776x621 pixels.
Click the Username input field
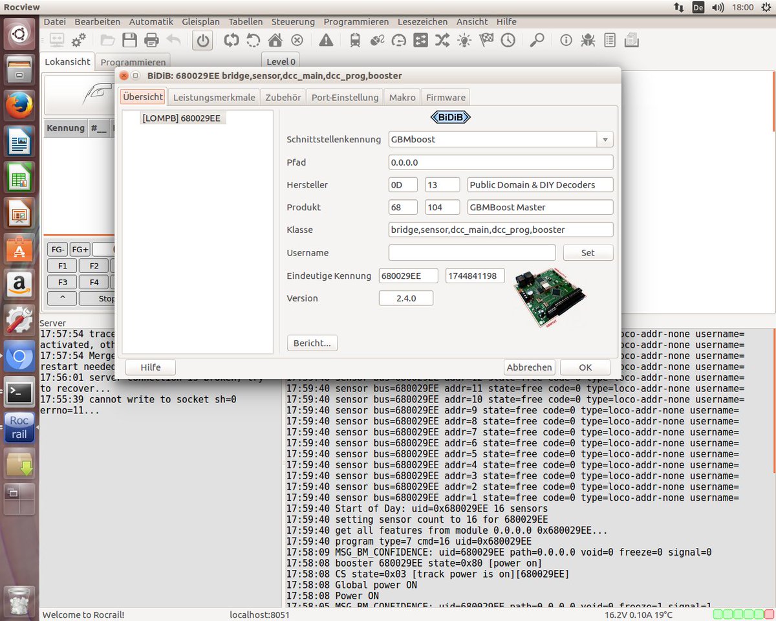pyautogui.click(x=472, y=252)
